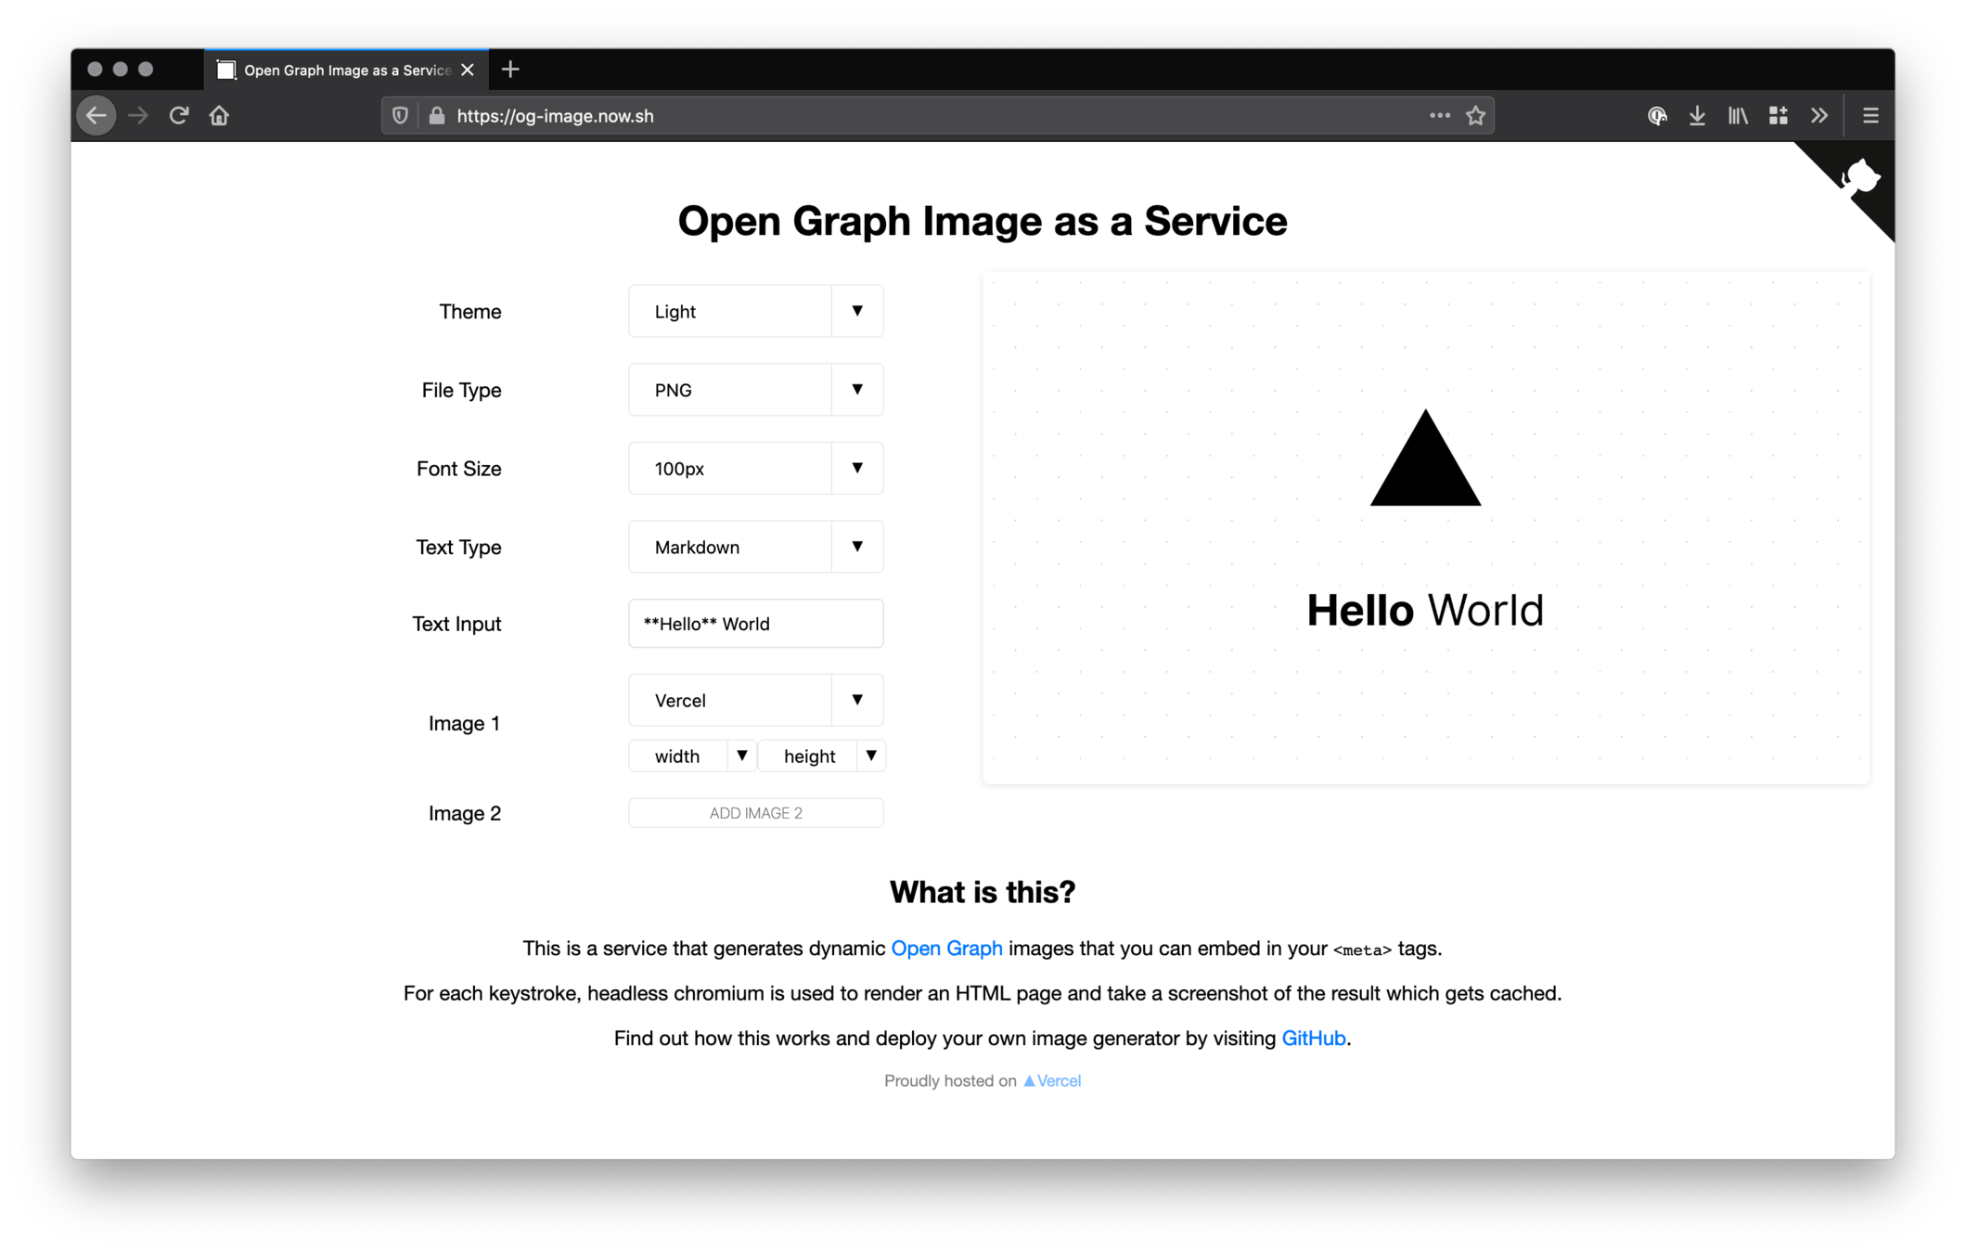1966x1253 pixels.
Task: Open Image 1 width dropdown
Action: (x=692, y=756)
